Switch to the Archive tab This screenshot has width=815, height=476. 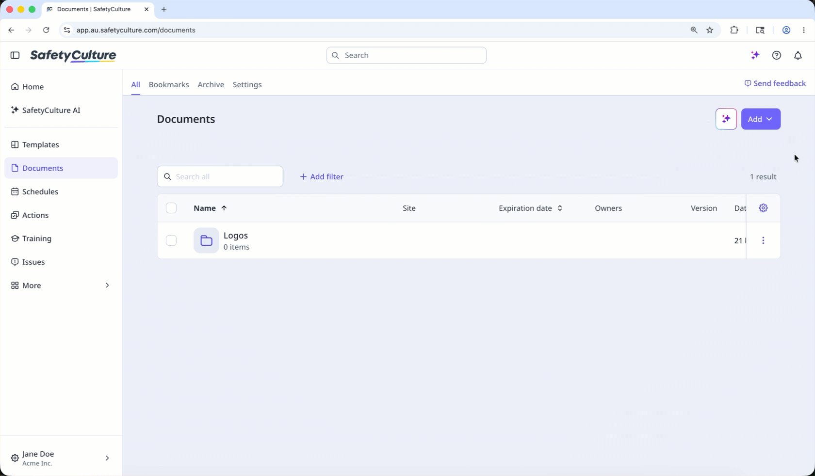pyautogui.click(x=211, y=84)
